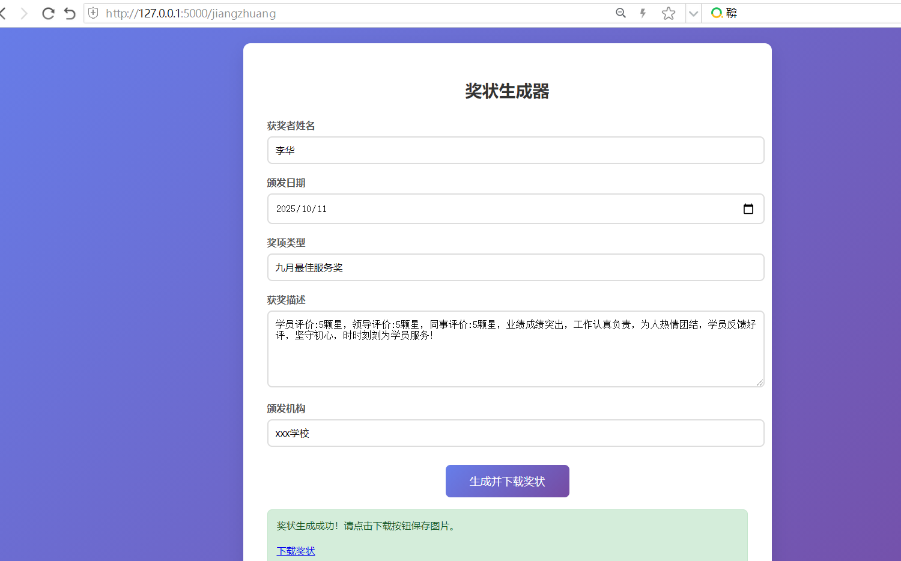Click the 奖状生成成功 success message
This screenshot has width=901, height=561.
coord(368,526)
